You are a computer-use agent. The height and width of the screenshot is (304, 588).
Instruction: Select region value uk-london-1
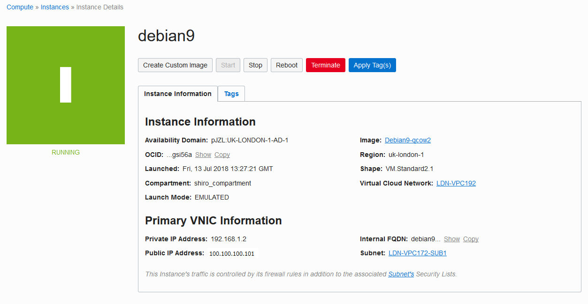[x=406, y=155]
